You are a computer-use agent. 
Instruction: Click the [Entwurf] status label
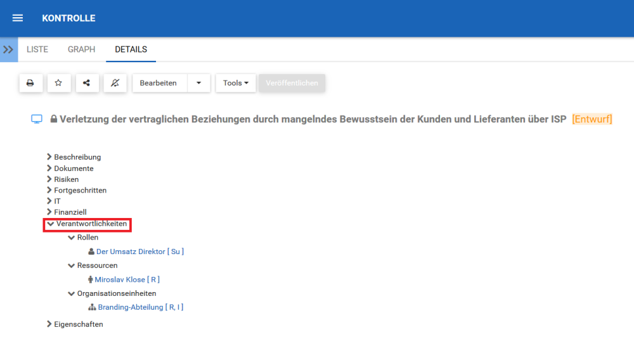coord(592,119)
